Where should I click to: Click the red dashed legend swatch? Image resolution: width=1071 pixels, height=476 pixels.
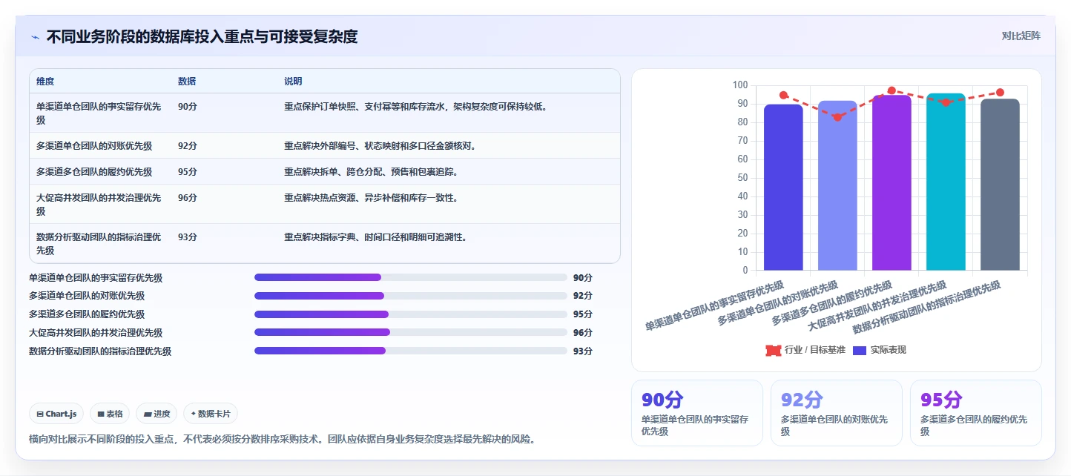pyautogui.click(x=774, y=350)
